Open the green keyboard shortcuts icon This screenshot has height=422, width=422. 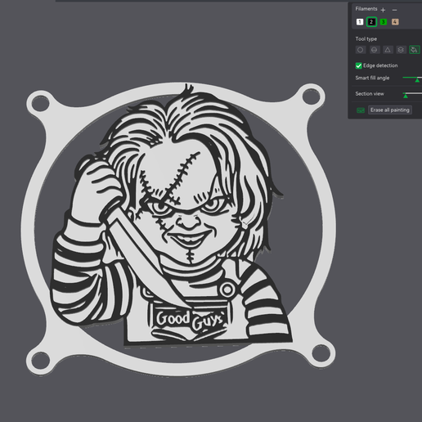[x=361, y=110]
